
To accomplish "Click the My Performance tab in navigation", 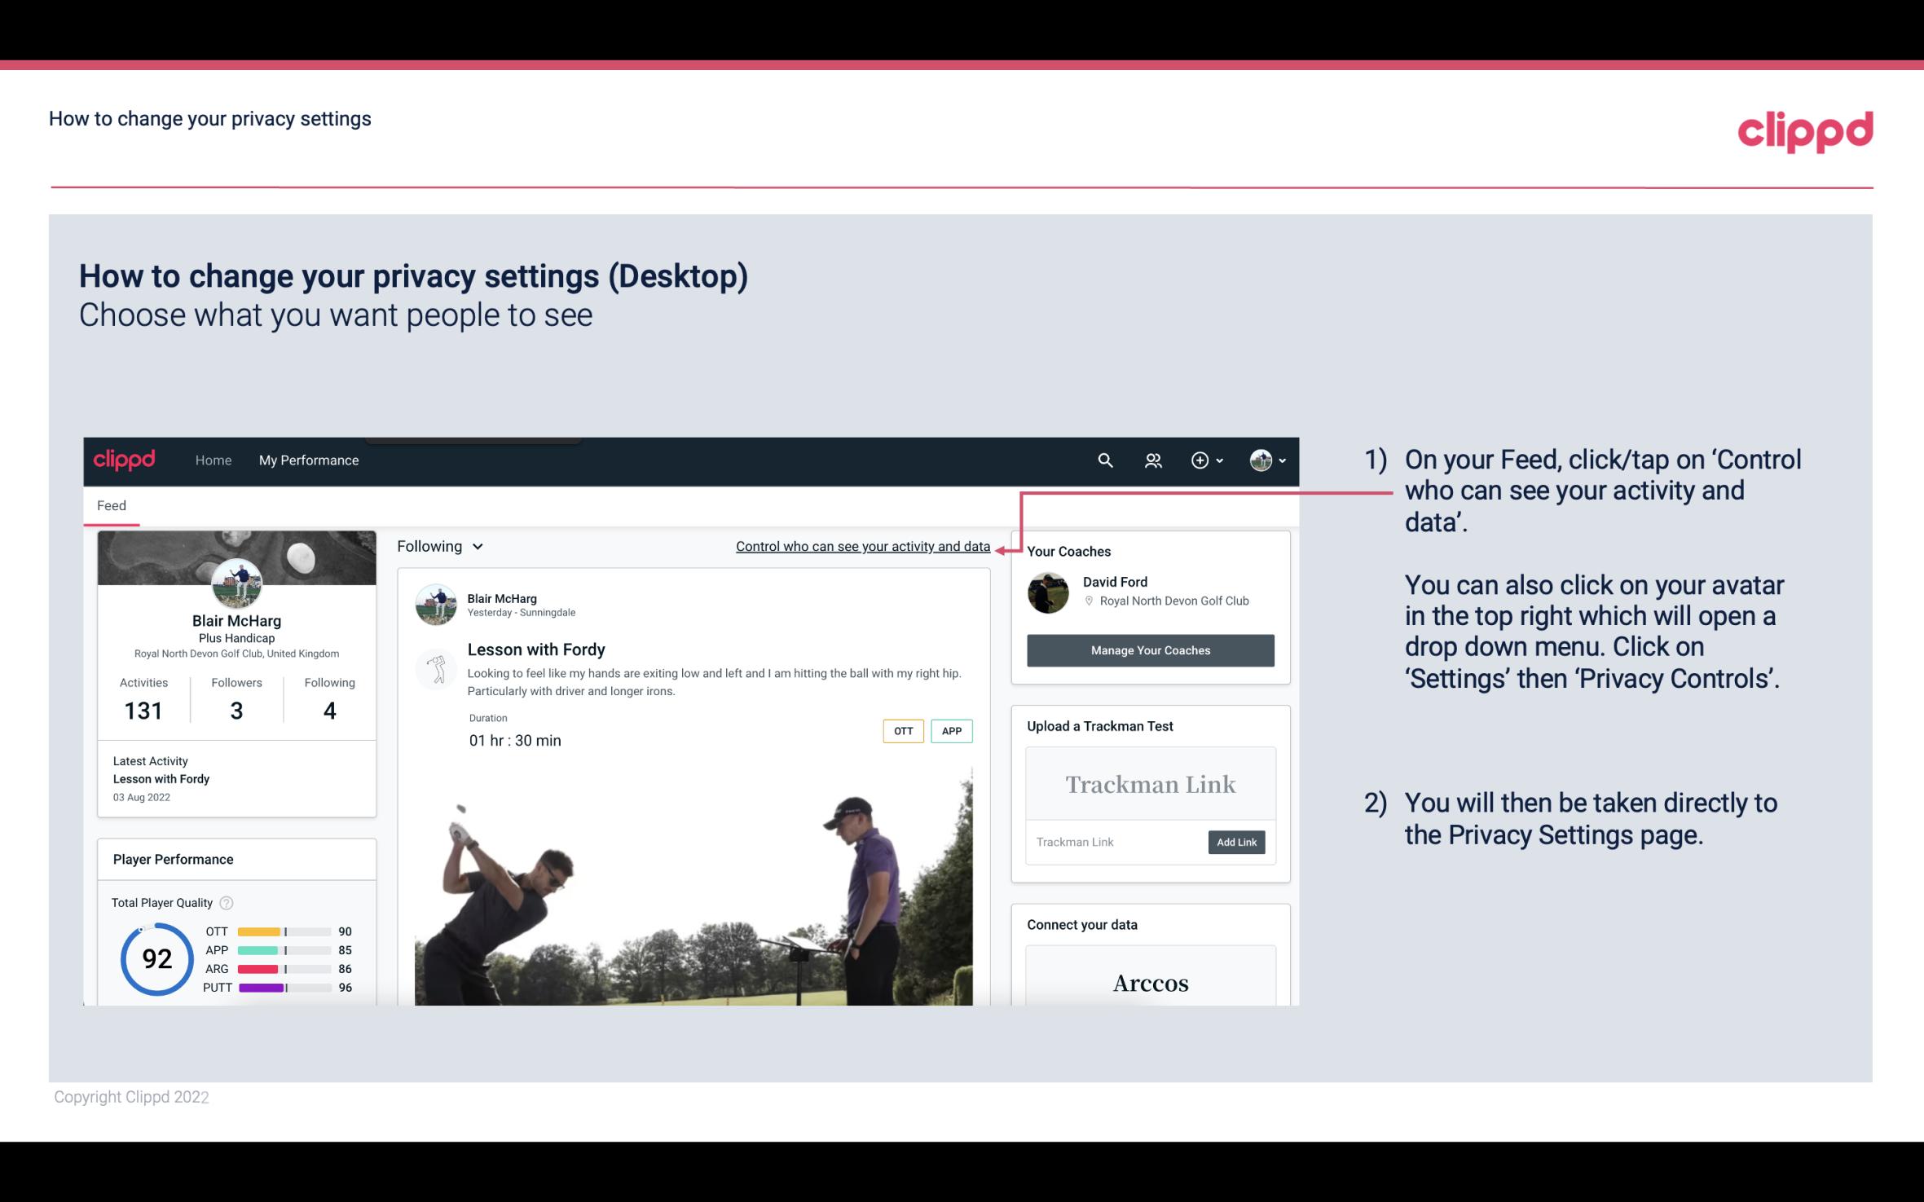I will point(307,458).
